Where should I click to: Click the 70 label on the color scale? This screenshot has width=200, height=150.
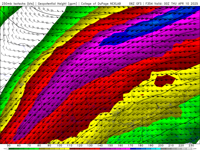29,145
